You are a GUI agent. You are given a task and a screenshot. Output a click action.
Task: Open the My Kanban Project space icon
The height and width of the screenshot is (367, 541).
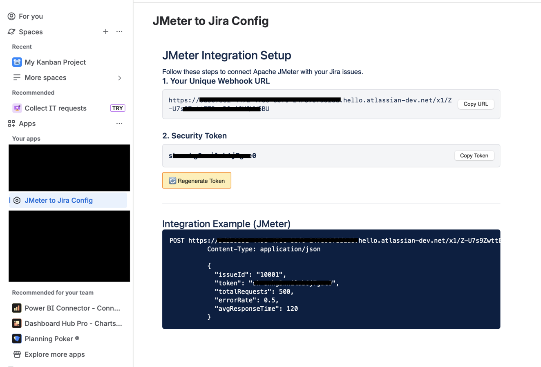coord(17,62)
